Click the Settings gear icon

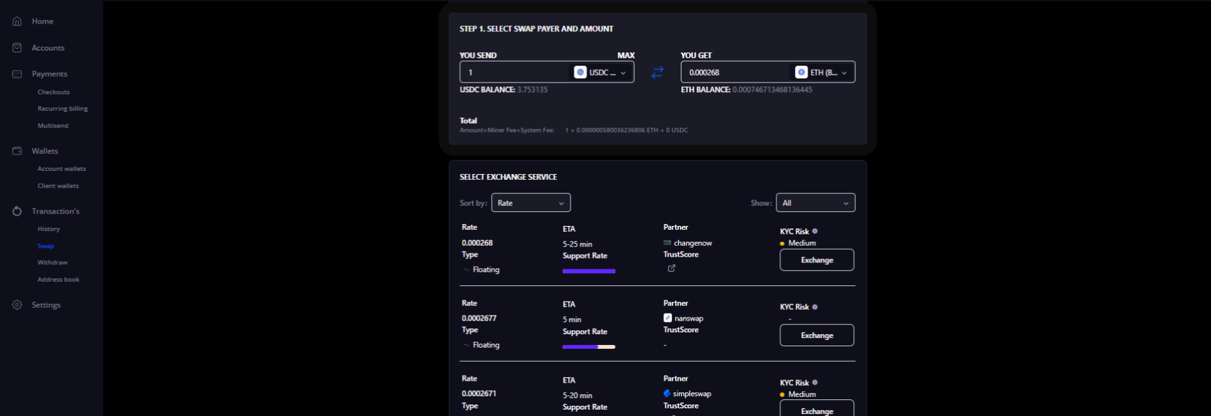tap(17, 305)
